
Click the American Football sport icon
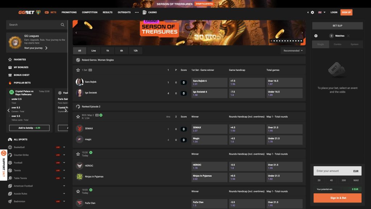click(x=10, y=186)
